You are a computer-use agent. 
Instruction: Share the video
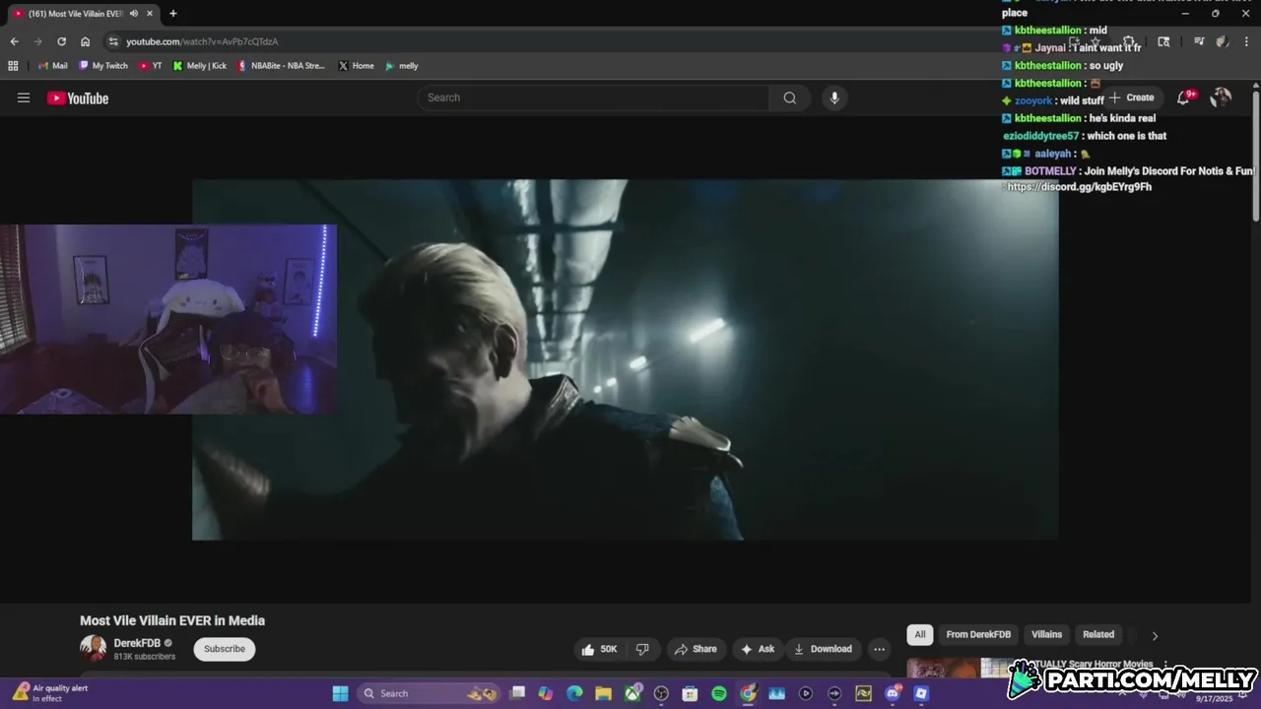coord(696,649)
